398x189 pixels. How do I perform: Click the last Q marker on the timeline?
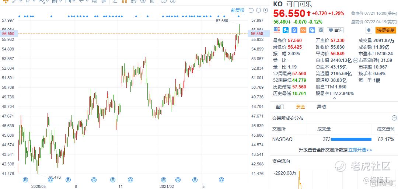(221, 180)
